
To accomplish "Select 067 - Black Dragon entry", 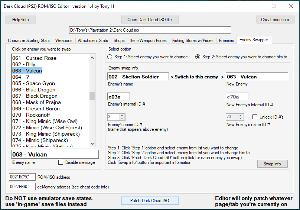I will pos(50,96).
